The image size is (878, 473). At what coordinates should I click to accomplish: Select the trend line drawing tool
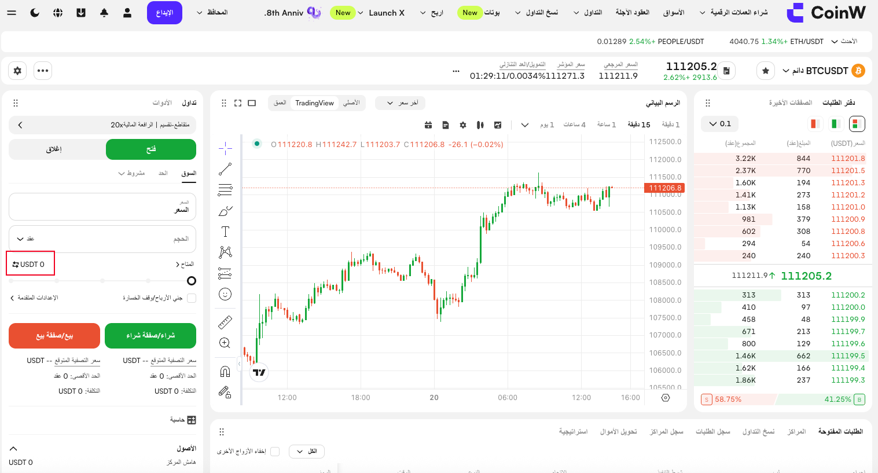pos(225,169)
